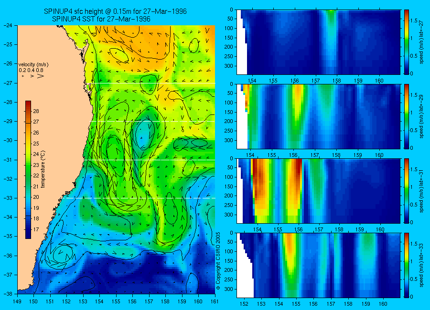
Task: Click the "-35" latitude tick on the SST map
Action: [8, 236]
